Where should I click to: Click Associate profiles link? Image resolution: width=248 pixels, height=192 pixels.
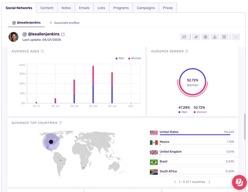64,23
